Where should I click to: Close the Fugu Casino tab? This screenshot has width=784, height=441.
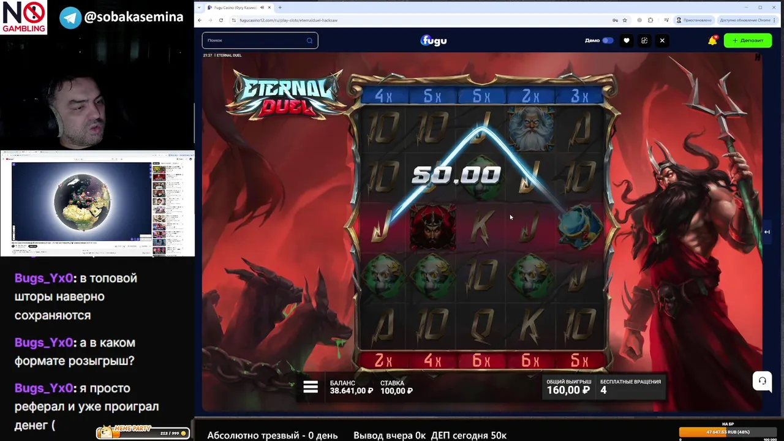pos(269,7)
